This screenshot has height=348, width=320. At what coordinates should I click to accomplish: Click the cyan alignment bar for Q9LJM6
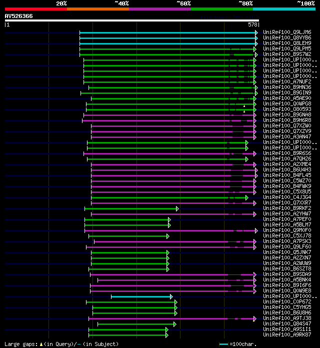coord(167,32)
